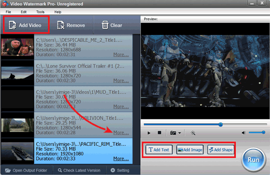The height and width of the screenshot is (175, 270).
Task: Click the Video Watermark Pro app icon
Action: pyautogui.click(x=5, y=4)
